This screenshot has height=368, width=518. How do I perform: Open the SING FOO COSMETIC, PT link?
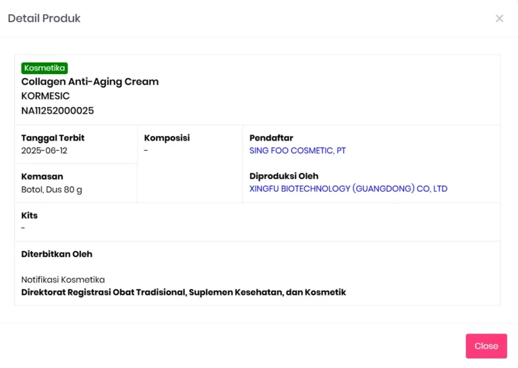coord(297,151)
